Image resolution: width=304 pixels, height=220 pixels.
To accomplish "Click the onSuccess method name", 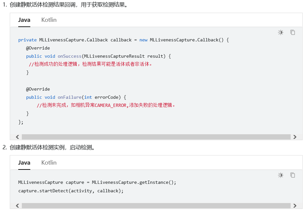I will point(69,56).
